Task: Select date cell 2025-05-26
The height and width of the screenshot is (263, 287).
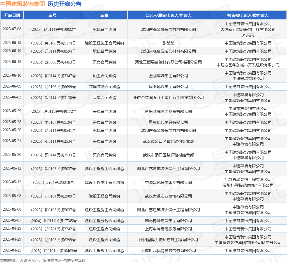Action: tap(12, 130)
